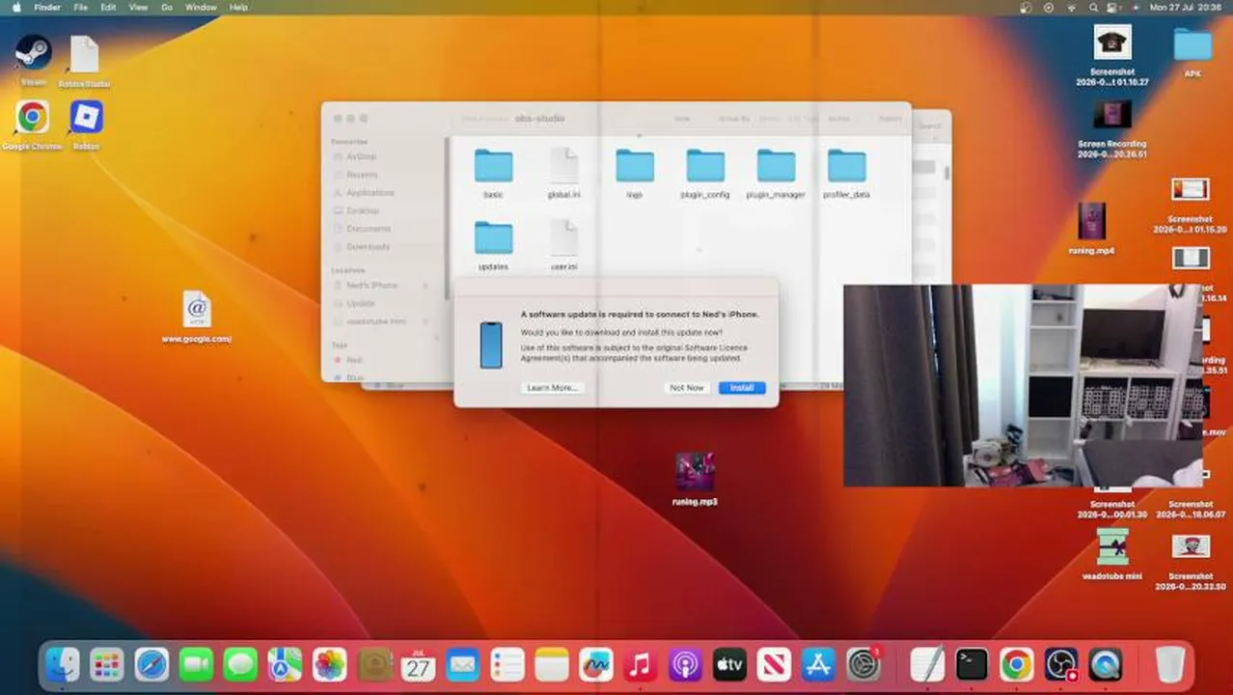Open the Wi-Fi status menu
Screen dimensions: 1233x695
coord(1072,7)
